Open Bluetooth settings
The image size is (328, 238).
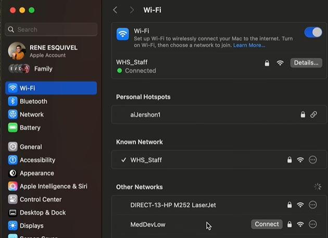coord(51,101)
